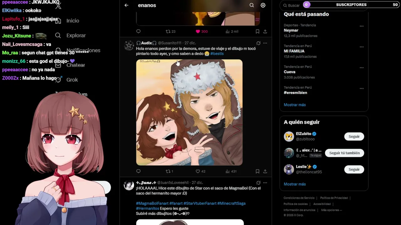Like the Audix post with 42 likes
Screen dimensions: 401x225
coord(200,171)
